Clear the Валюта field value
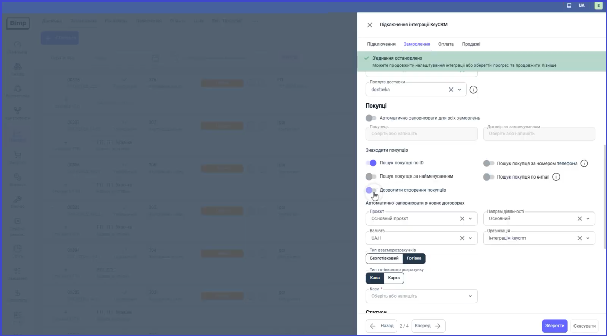Viewport: 607px width, 336px height. (x=462, y=238)
